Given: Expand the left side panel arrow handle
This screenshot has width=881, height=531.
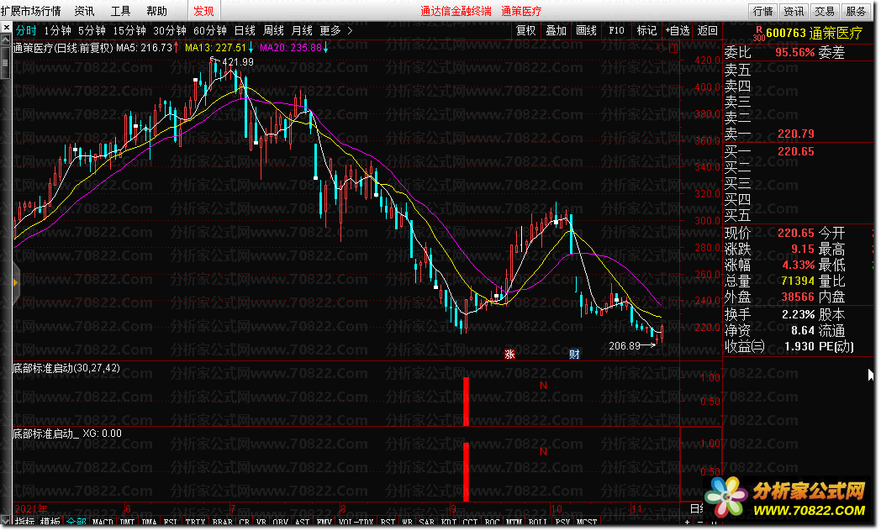Looking at the screenshot, I should click(15, 283).
